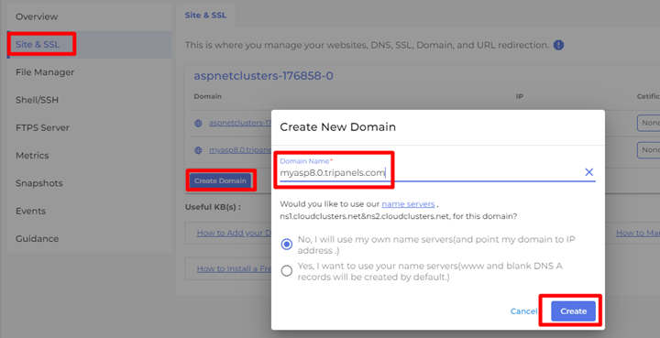The image size is (660, 338).
Task: Select 'No, I will use my own name servers'
Action: 287,245
